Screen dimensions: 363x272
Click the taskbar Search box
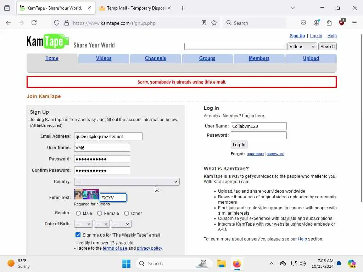click(174, 263)
